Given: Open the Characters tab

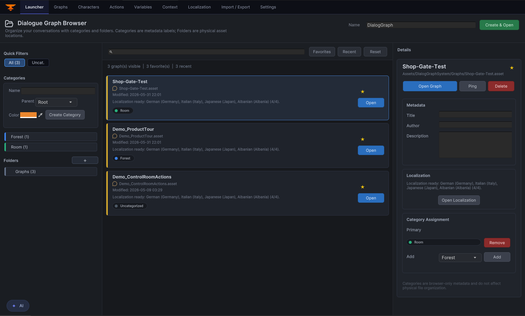Looking at the screenshot, I should (89, 7).
